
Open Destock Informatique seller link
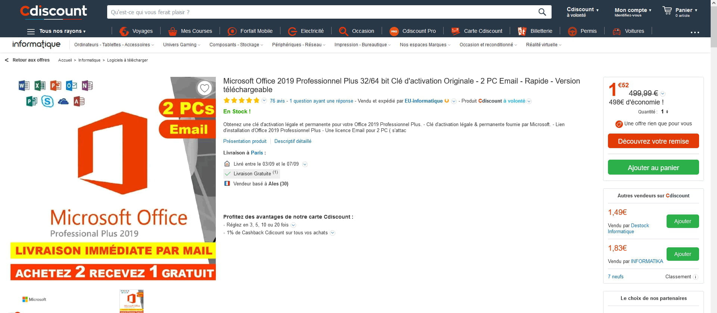(628, 228)
